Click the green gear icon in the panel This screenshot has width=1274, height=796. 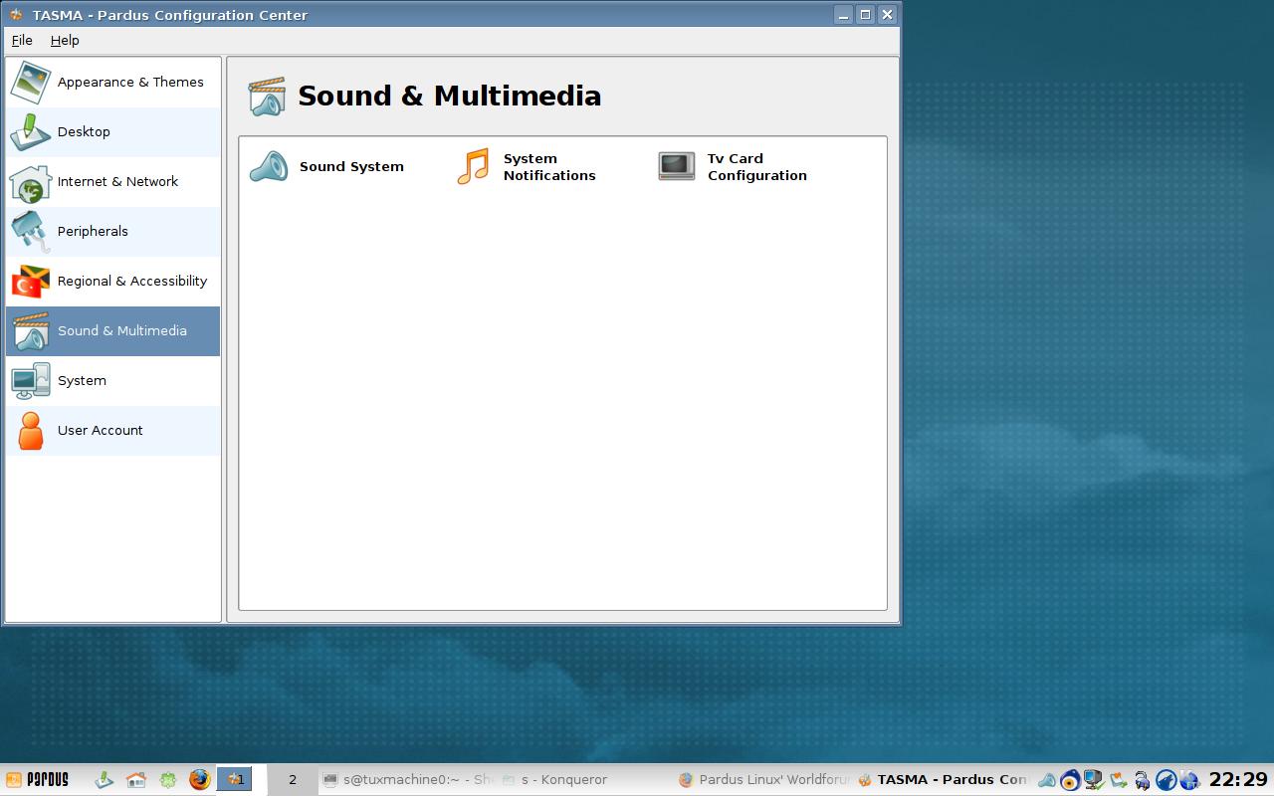168,780
